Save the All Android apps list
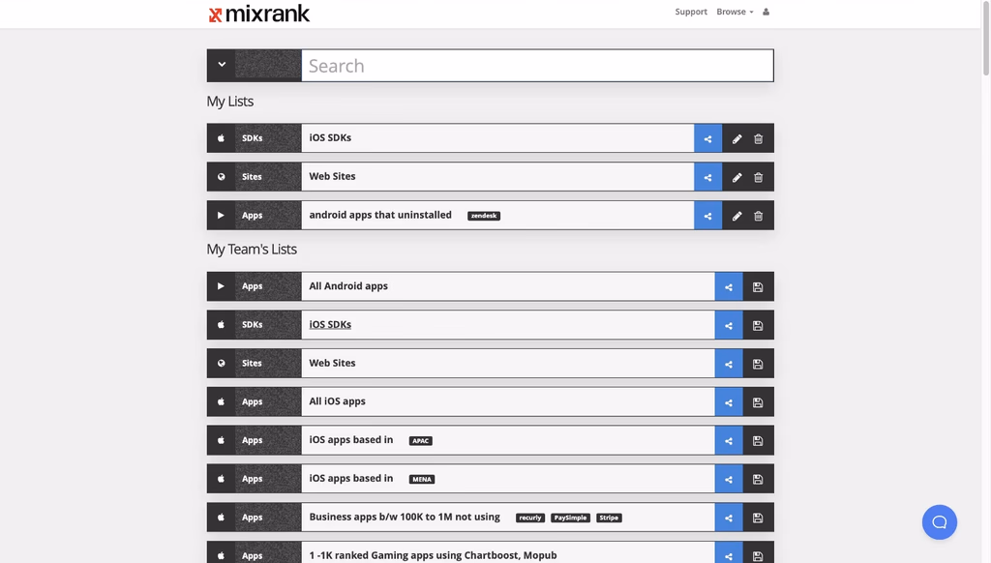This screenshot has height=563, width=991. [x=758, y=287]
